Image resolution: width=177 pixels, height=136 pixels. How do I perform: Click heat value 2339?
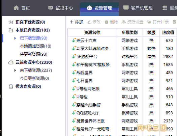click(x=168, y=121)
